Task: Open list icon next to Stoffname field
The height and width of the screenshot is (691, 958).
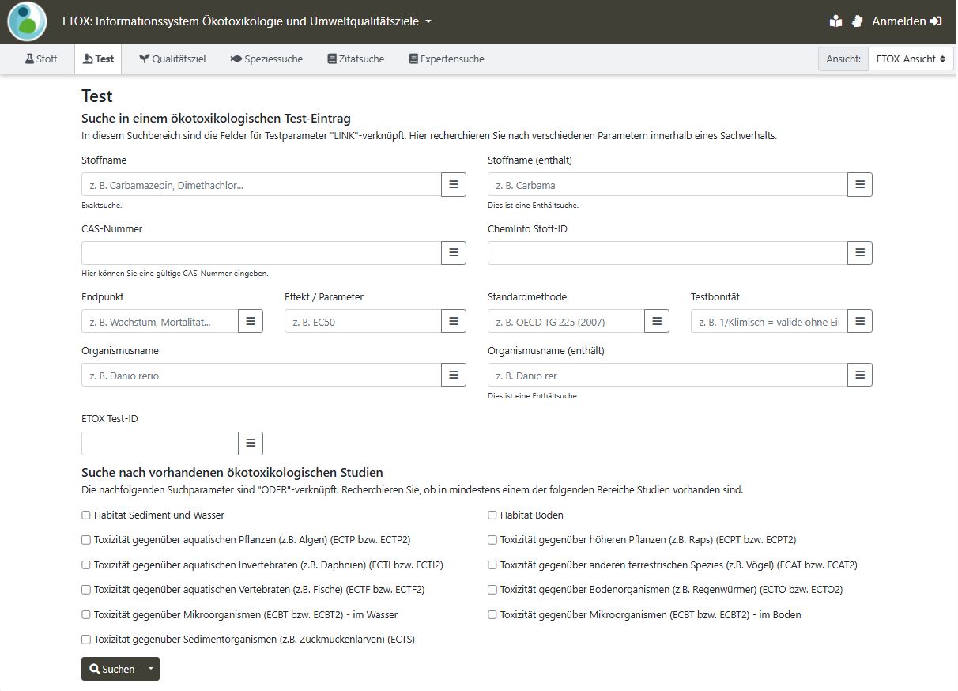Action: (x=454, y=185)
